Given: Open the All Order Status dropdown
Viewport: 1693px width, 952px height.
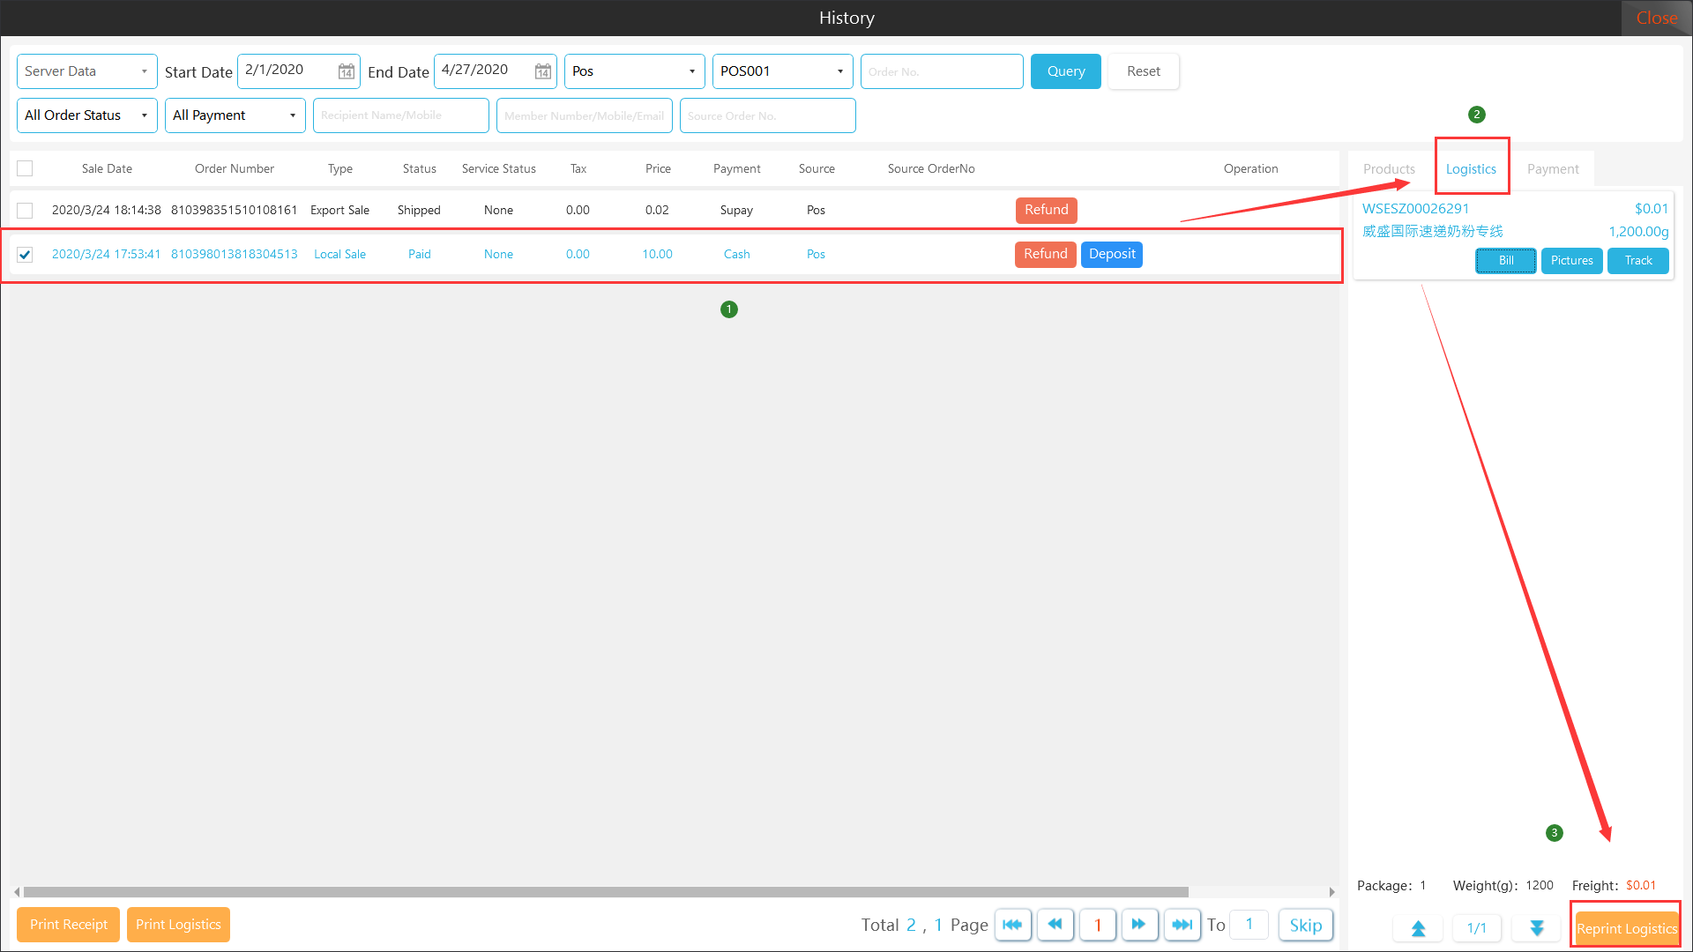Looking at the screenshot, I should (86, 115).
